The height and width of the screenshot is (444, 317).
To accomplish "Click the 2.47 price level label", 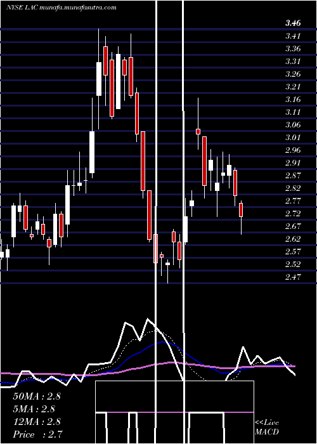I will point(293,277).
